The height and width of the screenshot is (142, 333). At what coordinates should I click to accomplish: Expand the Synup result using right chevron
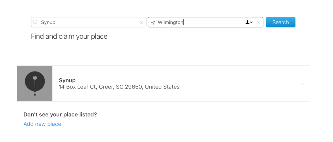[302, 84]
